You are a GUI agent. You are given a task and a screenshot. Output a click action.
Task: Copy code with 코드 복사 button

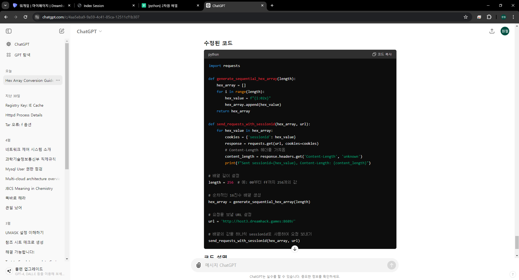(382, 54)
